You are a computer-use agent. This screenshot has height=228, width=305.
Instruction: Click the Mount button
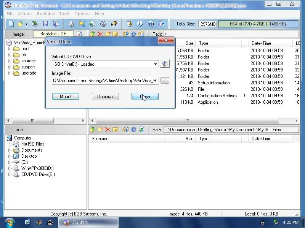tap(66, 97)
